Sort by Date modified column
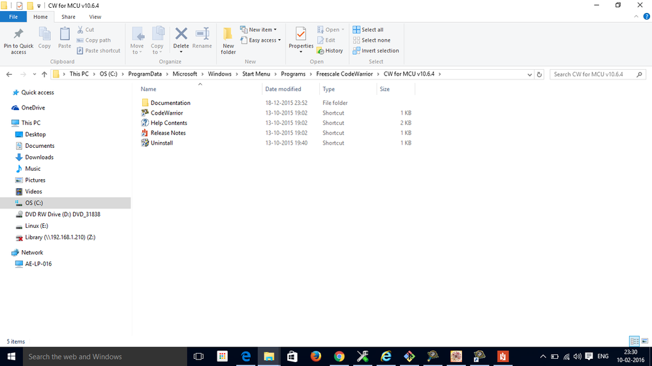Image resolution: width=652 pixels, height=366 pixels. pos(283,89)
